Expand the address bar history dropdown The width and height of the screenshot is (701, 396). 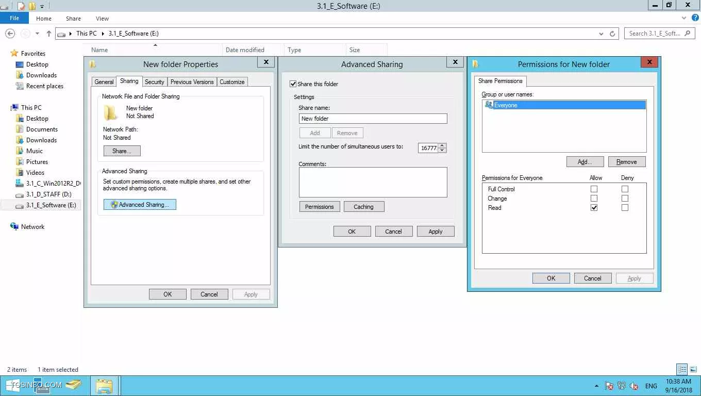click(601, 34)
